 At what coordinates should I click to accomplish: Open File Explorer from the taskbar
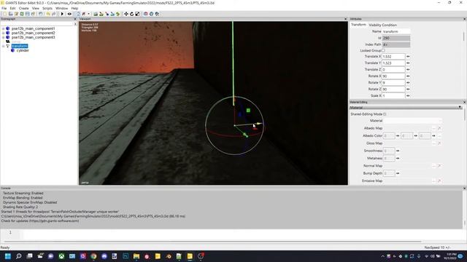[x=136, y=256]
